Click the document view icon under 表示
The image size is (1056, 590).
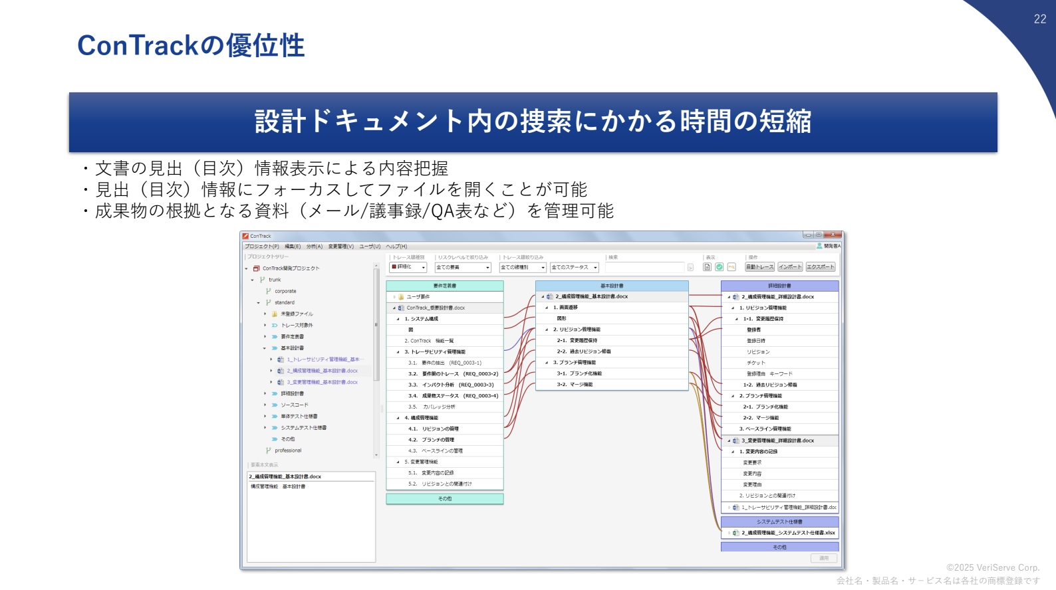708,267
